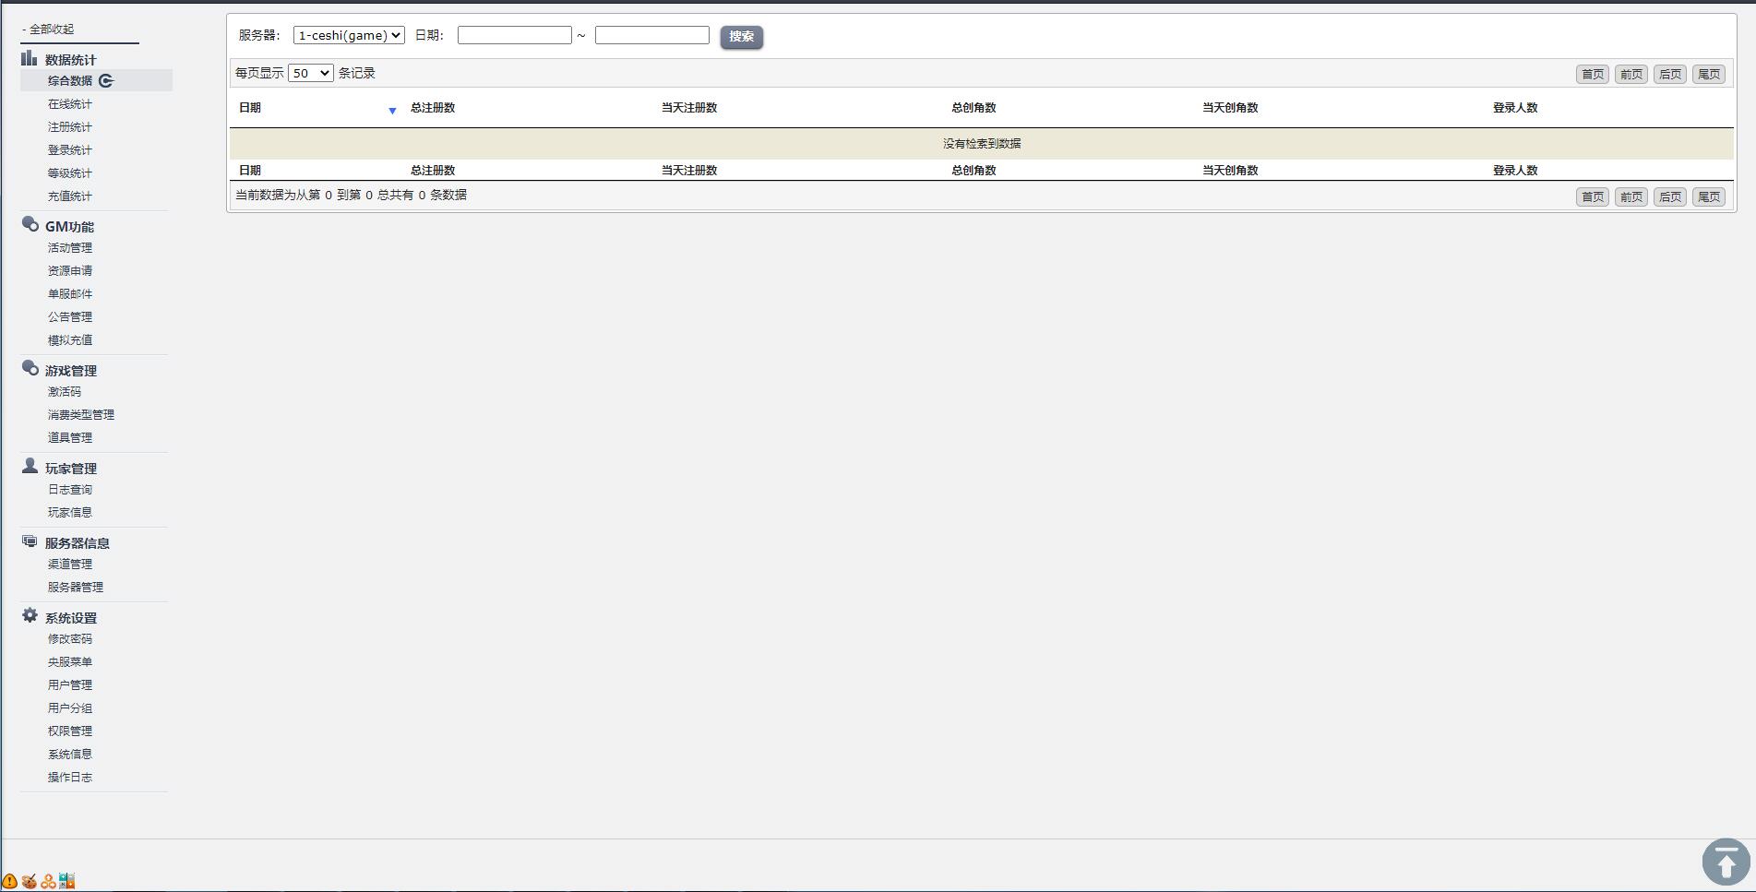Open 模拟充值 in the sidebar
Viewport: 1756px width, 892px height.
pos(70,340)
